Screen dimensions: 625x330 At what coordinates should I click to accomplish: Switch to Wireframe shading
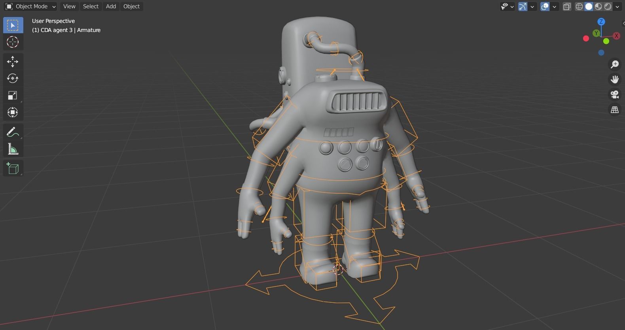[579, 6]
